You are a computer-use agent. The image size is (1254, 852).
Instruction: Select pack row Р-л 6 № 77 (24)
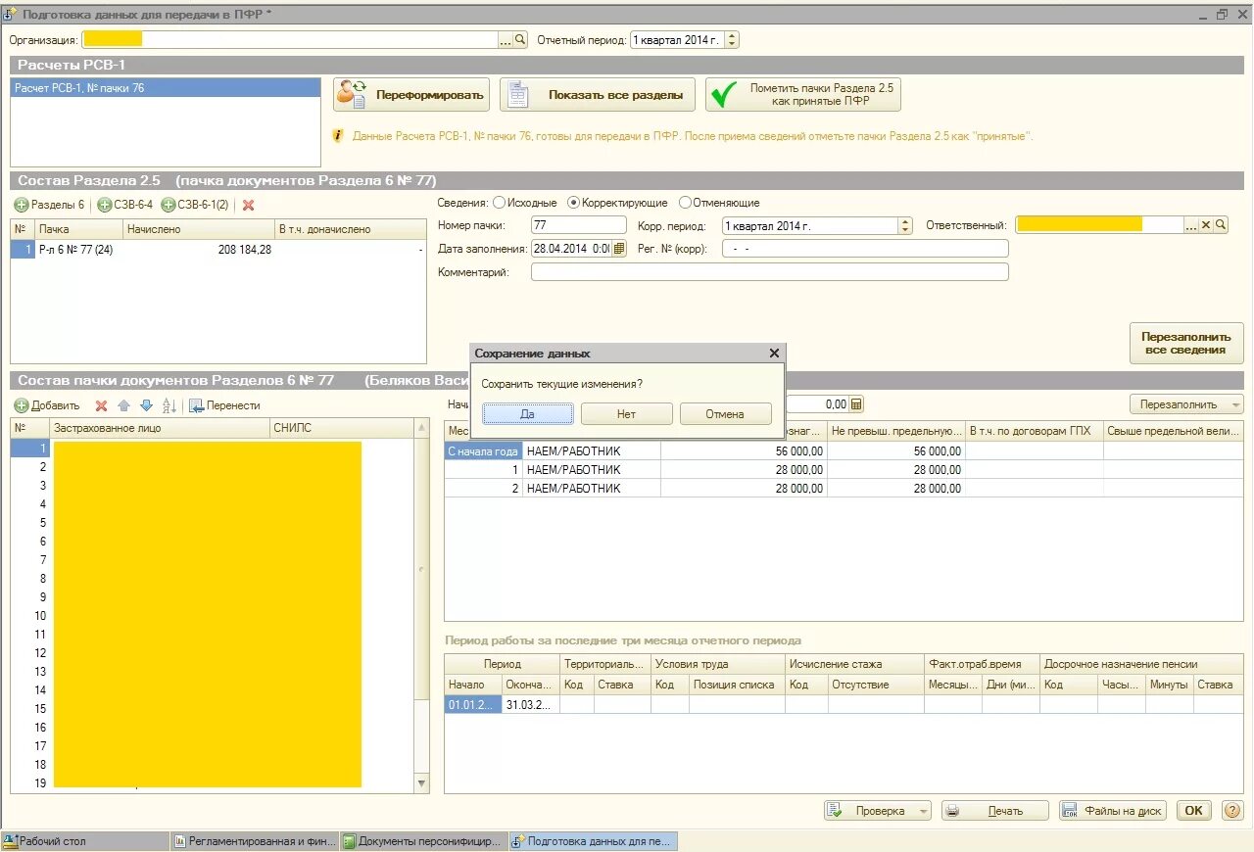(x=218, y=250)
